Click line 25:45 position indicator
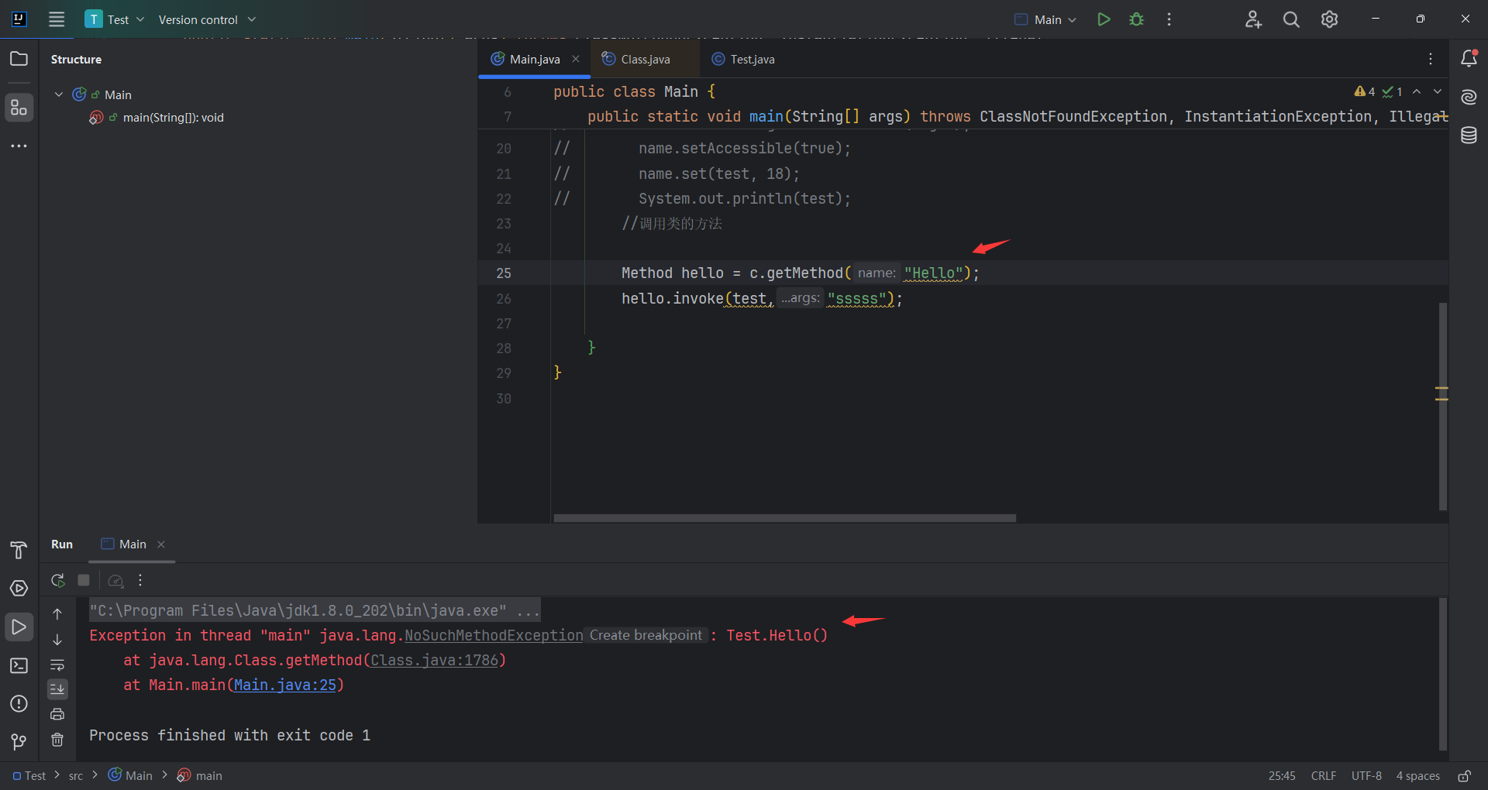Screen dimensions: 1488x790 1282,776
